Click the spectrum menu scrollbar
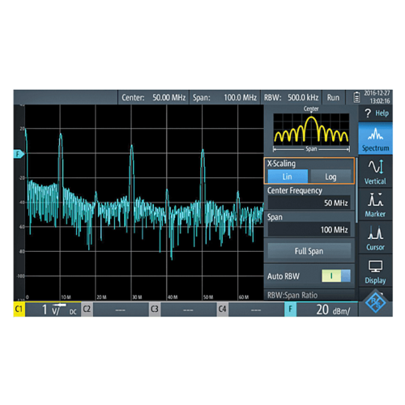The width and height of the screenshot is (405, 405). click(x=356, y=190)
